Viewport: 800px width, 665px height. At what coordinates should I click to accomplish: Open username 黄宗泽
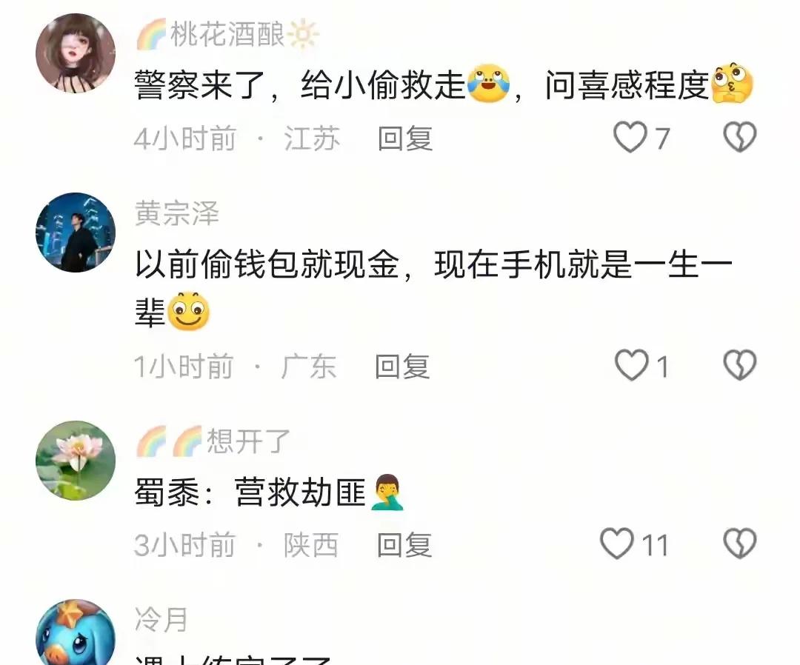[x=177, y=213]
